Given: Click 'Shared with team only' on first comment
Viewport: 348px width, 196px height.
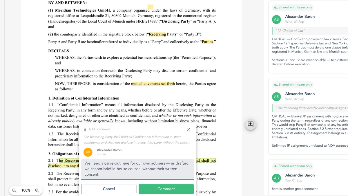Looking at the screenshot, I should coord(293,7).
